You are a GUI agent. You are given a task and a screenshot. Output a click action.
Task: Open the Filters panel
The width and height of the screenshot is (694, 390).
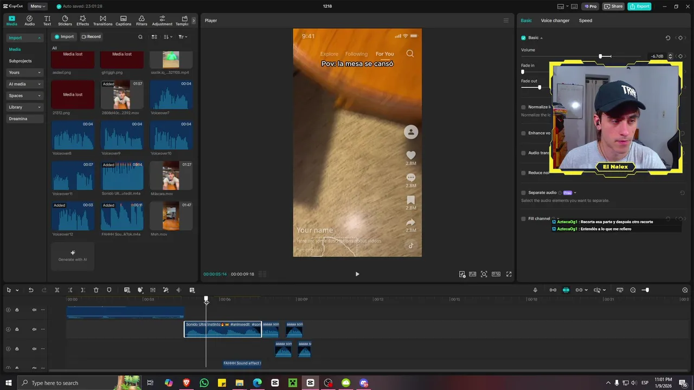click(142, 21)
